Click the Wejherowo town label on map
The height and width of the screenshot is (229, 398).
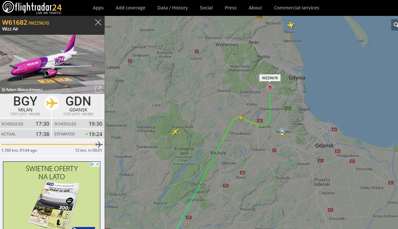click(x=227, y=45)
